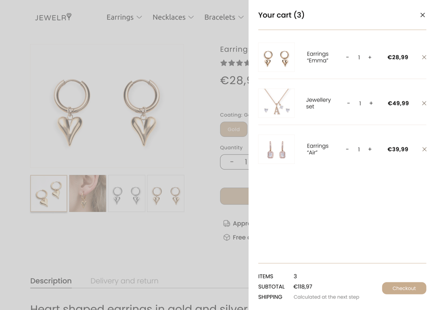The width and height of the screenshot is (436, 310).
Task: Click the Checkout button
Action: (404, 288)
